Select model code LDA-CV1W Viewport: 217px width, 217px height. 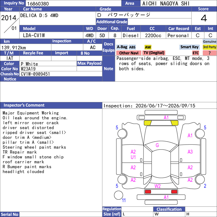point(34,36)
